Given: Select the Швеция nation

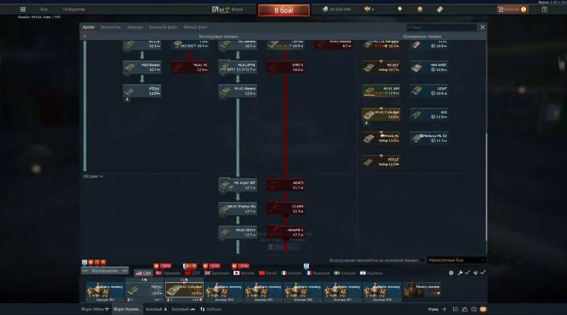Looking at the screenshot, I should click(345, 273).
